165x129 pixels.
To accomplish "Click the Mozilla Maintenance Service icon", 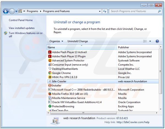I will tap(50, 98).
